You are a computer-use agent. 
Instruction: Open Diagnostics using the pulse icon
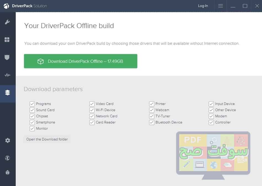pyautogui.click(x=8, y=75)
